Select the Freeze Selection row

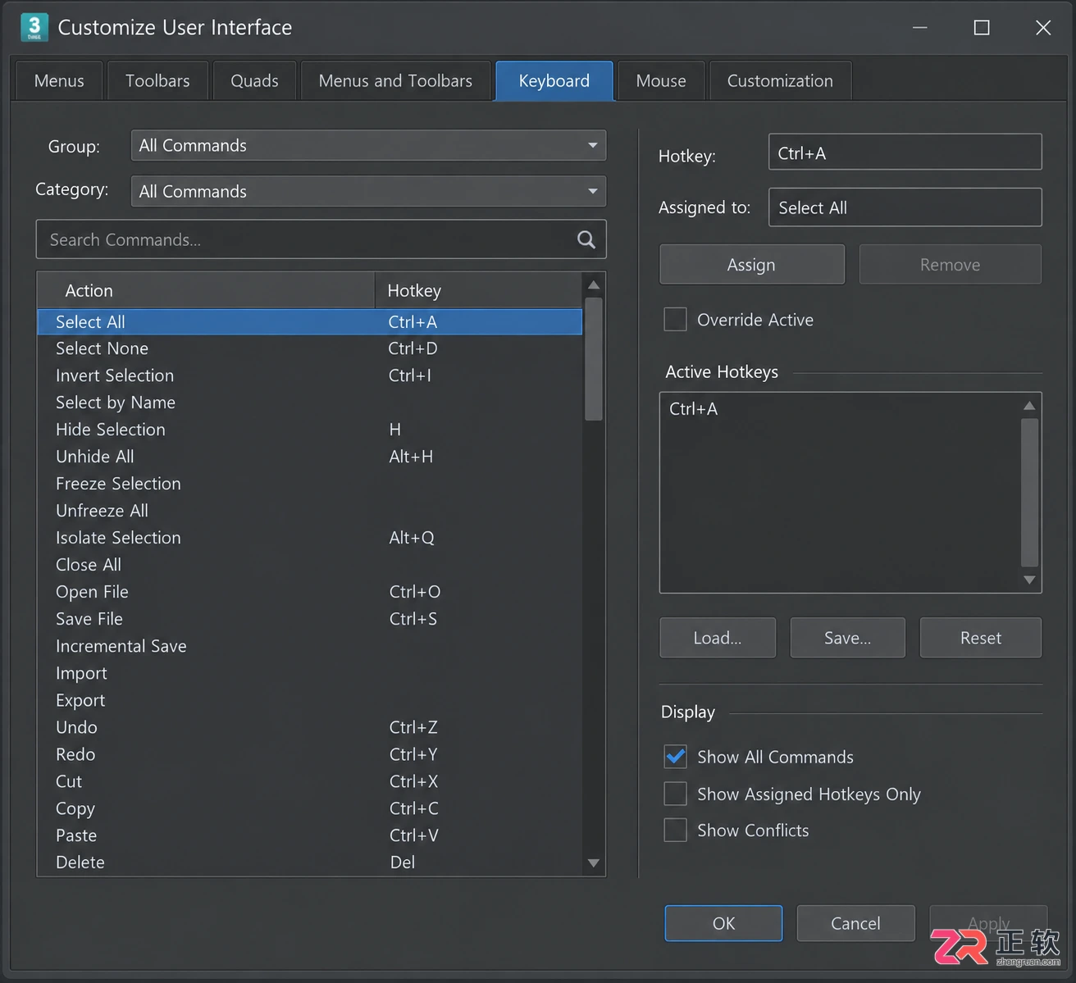click(x=310, y=484)
